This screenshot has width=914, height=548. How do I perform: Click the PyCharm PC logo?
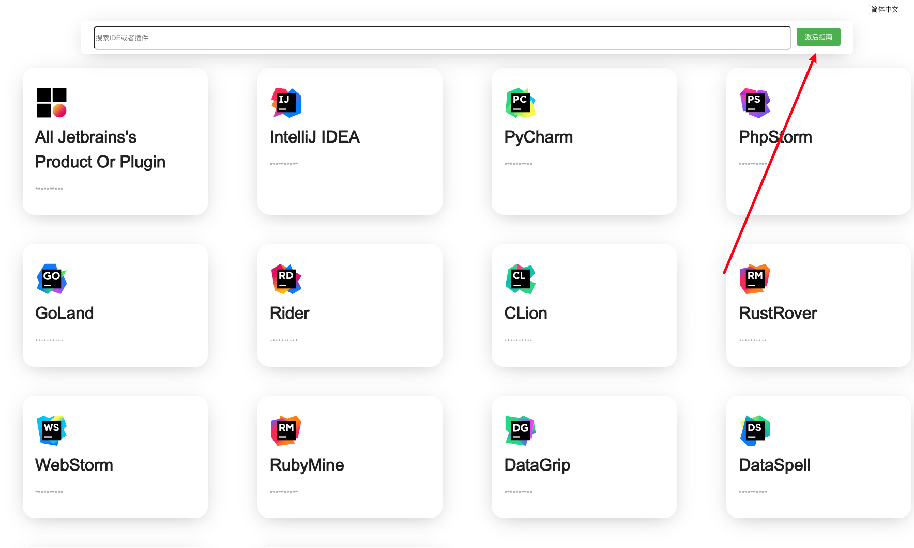(521, 103)
